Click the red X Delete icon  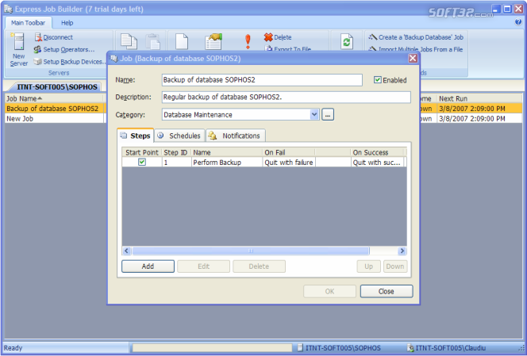(268, 37)
